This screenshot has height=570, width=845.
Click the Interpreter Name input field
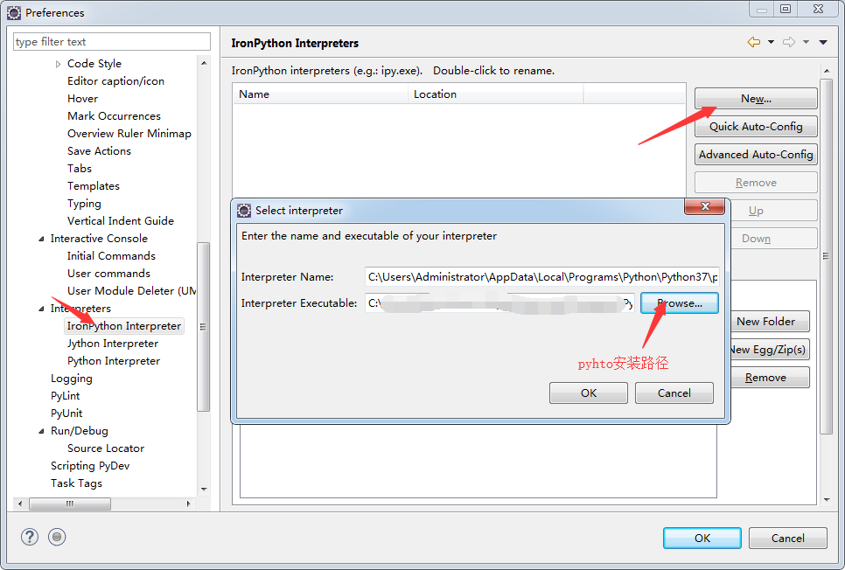point(541,277)
